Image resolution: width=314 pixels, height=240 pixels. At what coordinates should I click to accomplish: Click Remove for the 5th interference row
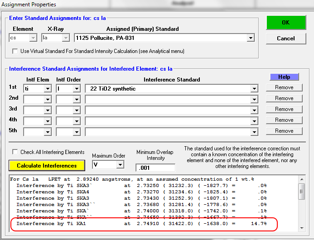point(284,131)
